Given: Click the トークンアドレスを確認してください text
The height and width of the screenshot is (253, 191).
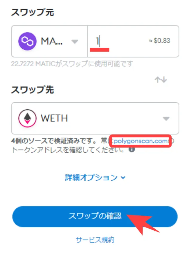Looking at the screenshot, I should tap(68, 150).
